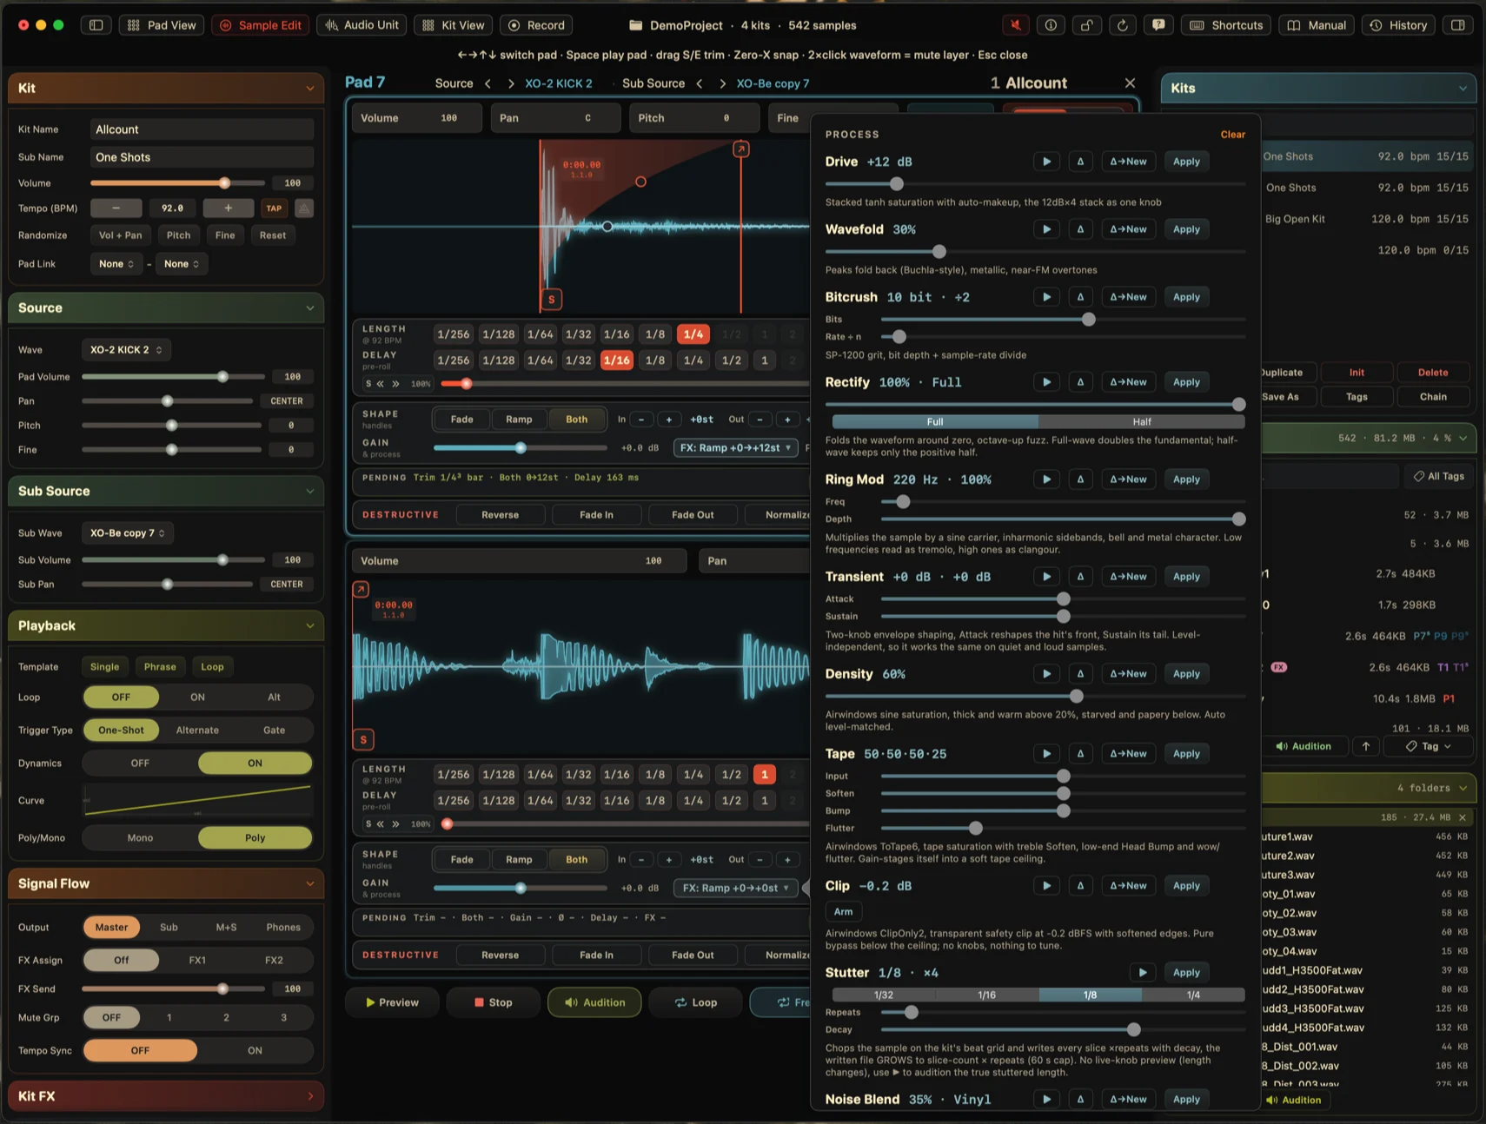
Task: Open the first Pad Link None dropdown
Action: (116, 264)
